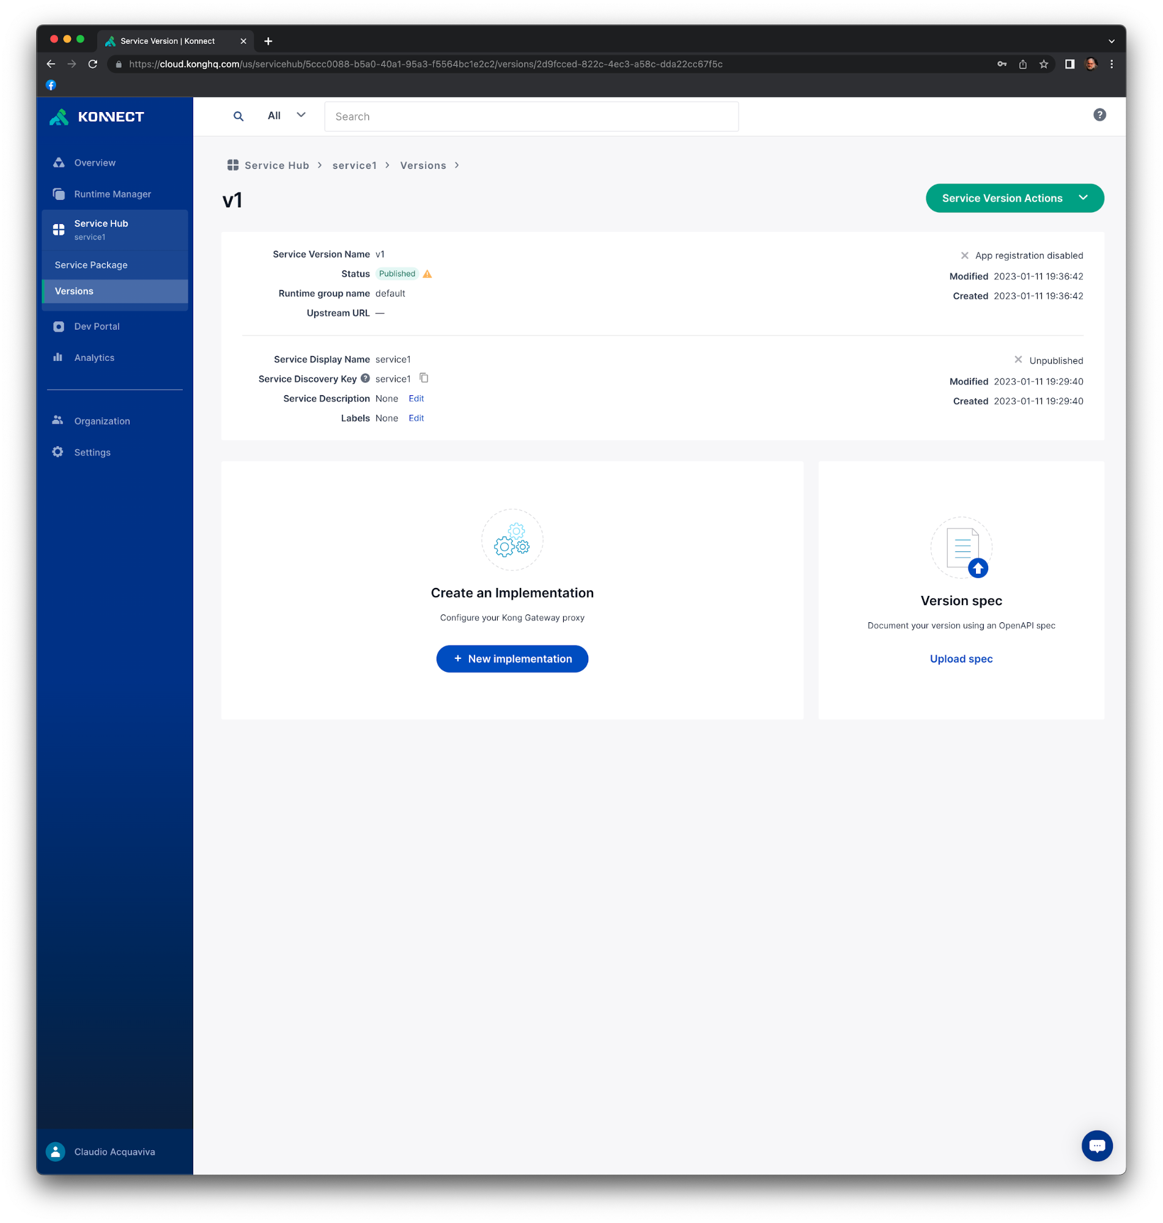Click the site lock icon
Viewport: 1163px width, 1223px height.
click(119, 64)
